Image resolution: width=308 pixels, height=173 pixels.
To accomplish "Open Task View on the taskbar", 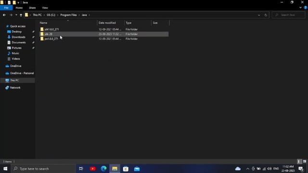I will tap(81, 169).
